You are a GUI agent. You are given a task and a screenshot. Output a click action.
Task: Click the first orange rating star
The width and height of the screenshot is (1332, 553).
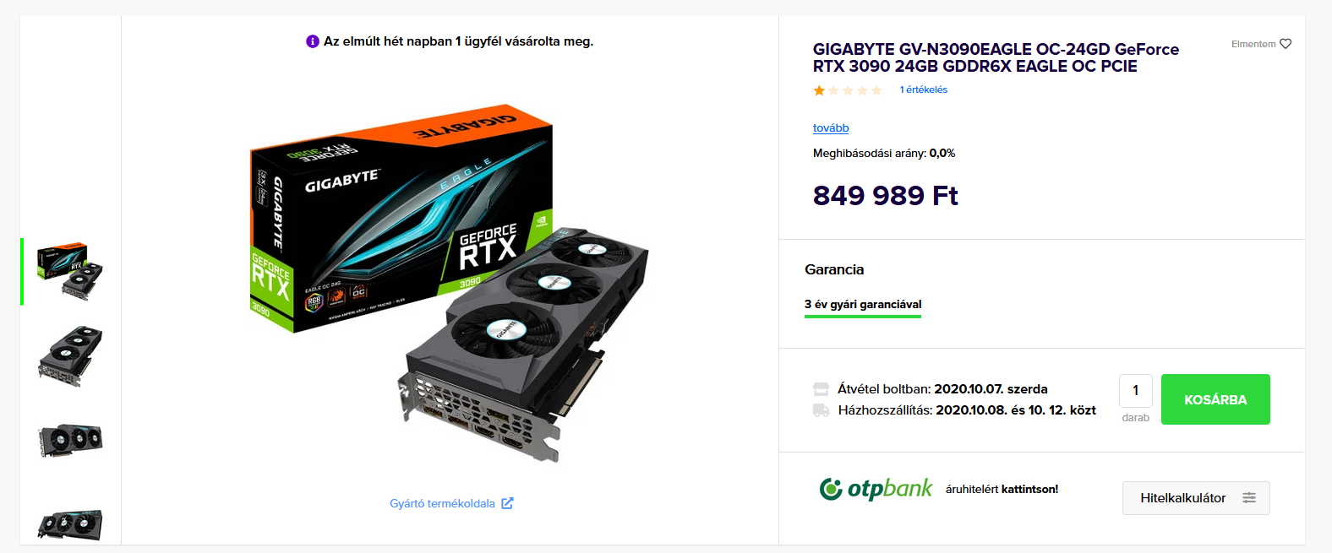pos(819,90)
